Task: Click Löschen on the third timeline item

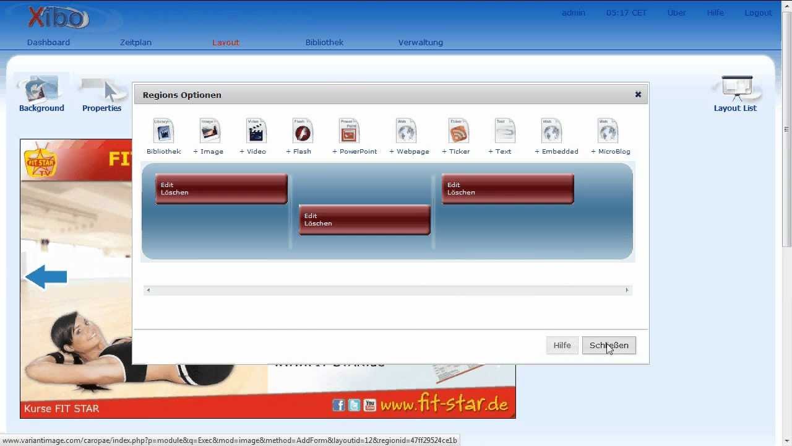Action: (461, 193)
